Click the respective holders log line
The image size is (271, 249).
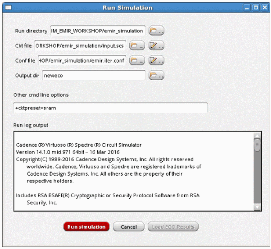[x=50, y=181]
